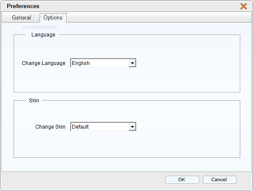Select the Options tab
This screenshot has height=191, width=253.
[53, 17]
